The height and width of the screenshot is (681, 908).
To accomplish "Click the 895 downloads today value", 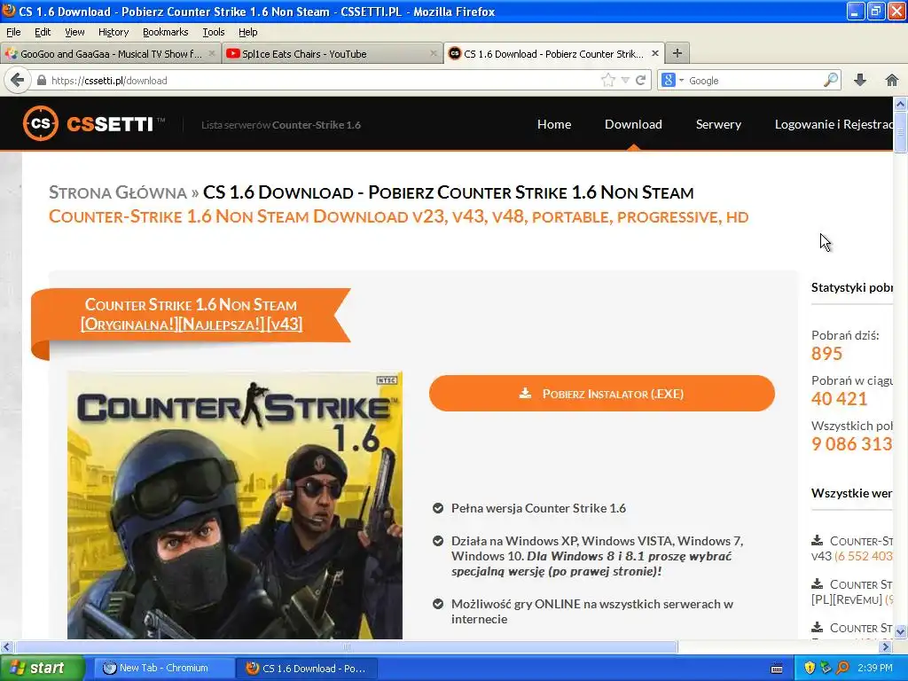I will [827, 353].
